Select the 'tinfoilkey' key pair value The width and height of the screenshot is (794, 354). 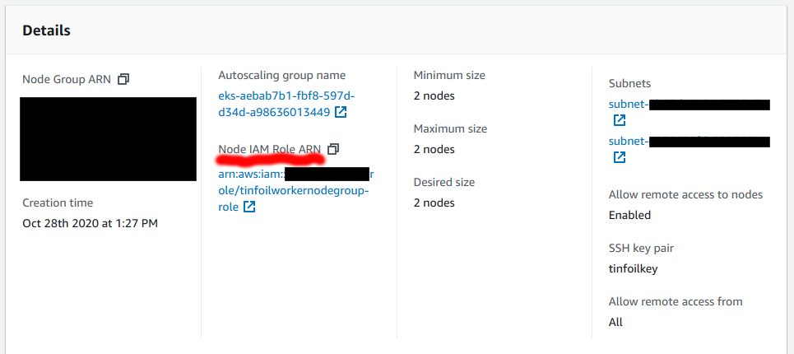[633, 269]
